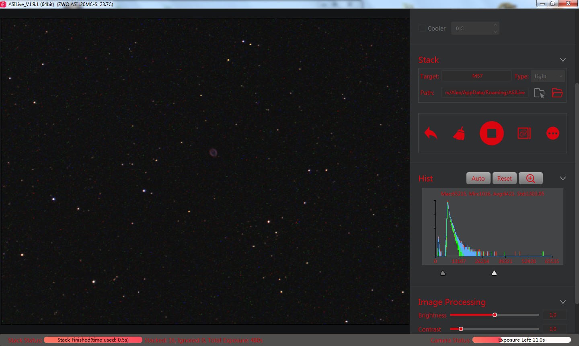579x346 pixels.
Task: Click the Auto histogram button
Action: click(478, 178)
